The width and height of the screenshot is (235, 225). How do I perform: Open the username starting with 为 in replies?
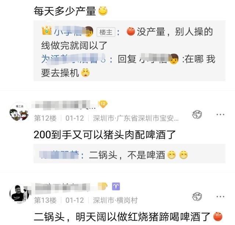pyautogui.click(x=73, y=59)
